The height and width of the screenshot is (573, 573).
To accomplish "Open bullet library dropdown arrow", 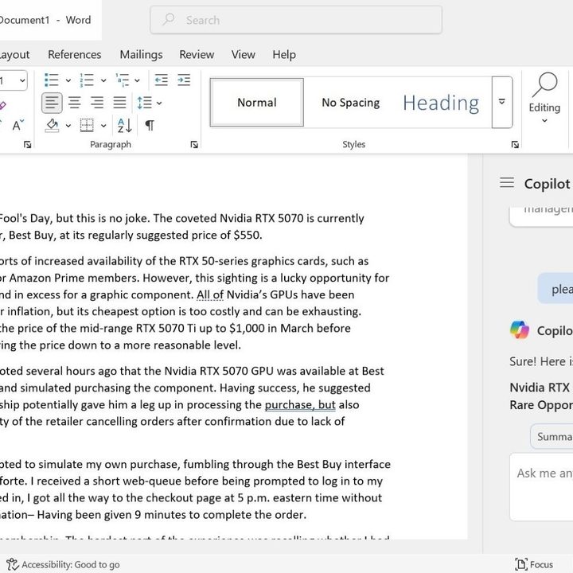I will tap(68, 80).
